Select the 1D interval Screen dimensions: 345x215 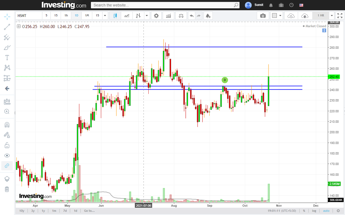pyautogui.click(x=76, y=15)
